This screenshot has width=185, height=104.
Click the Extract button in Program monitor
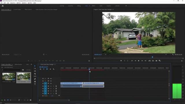coord(153,61)
